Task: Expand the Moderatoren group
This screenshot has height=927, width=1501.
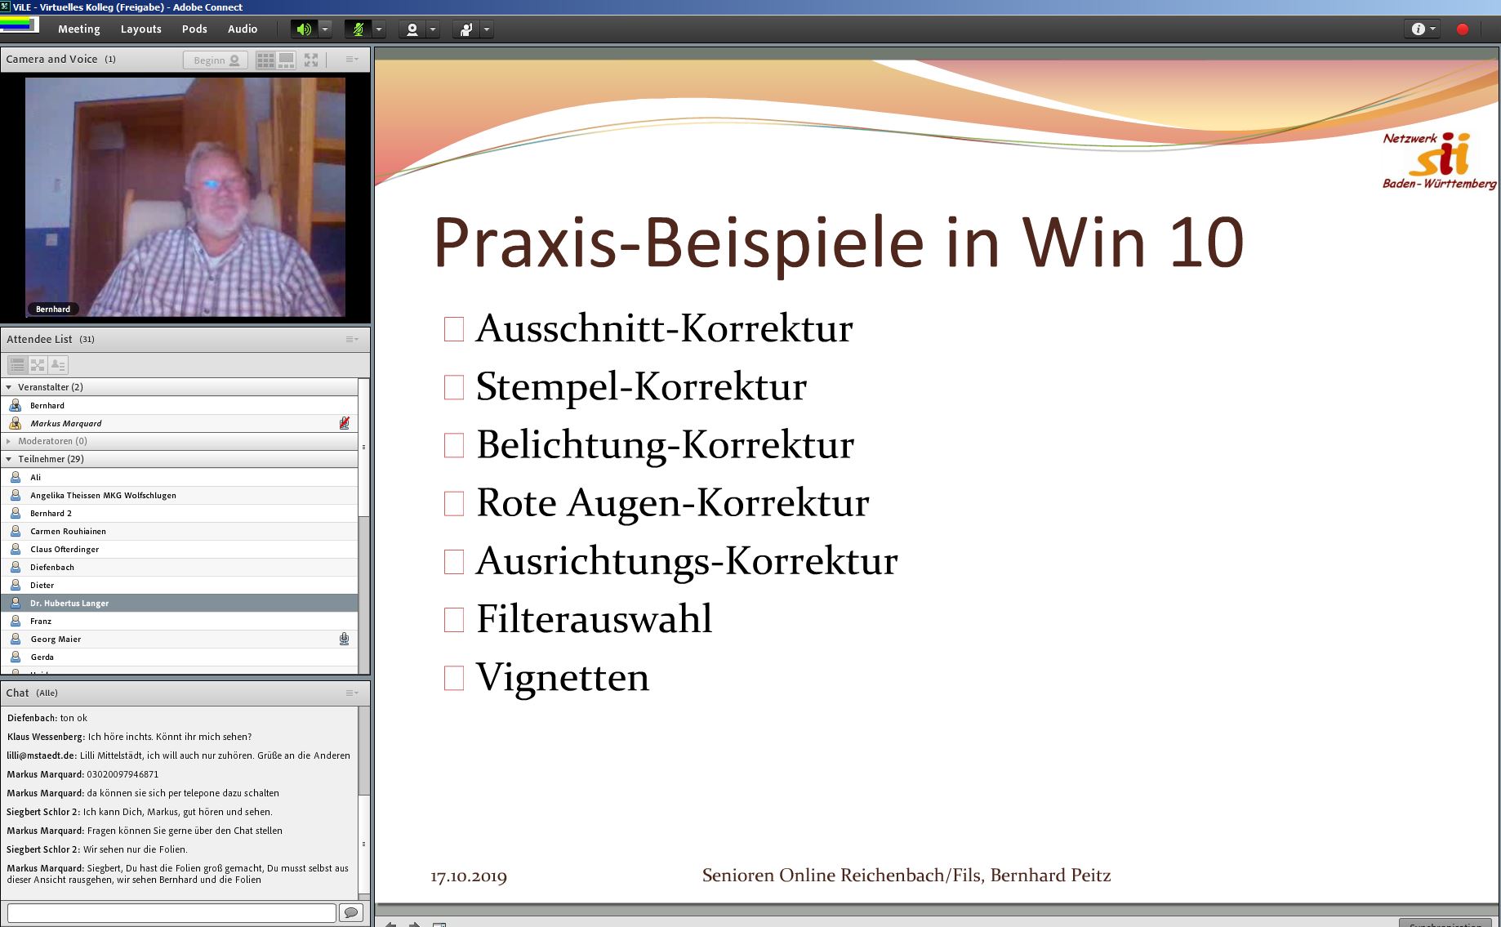Action: [9, 441]
